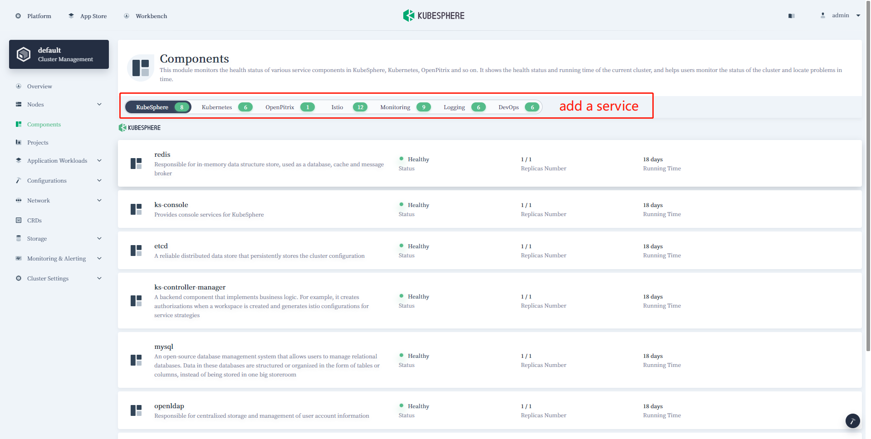Select the CRDs sidebar icon
The image size is (871, 439).
[x=19, y=220]
